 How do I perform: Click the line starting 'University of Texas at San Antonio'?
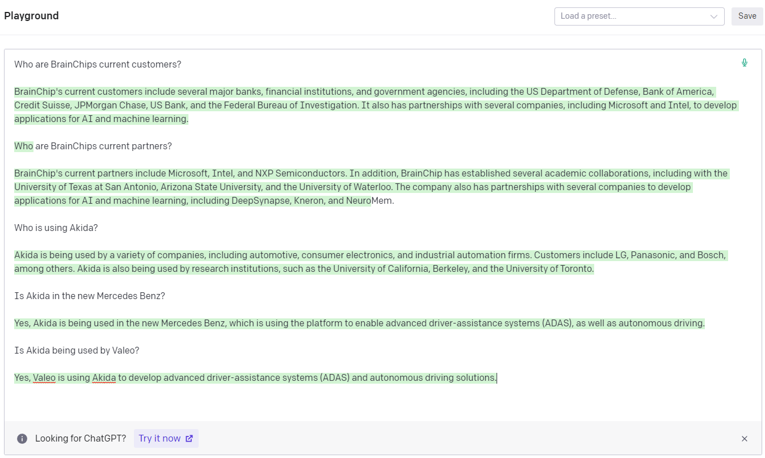pyautogui.click(x=352, y=187)
